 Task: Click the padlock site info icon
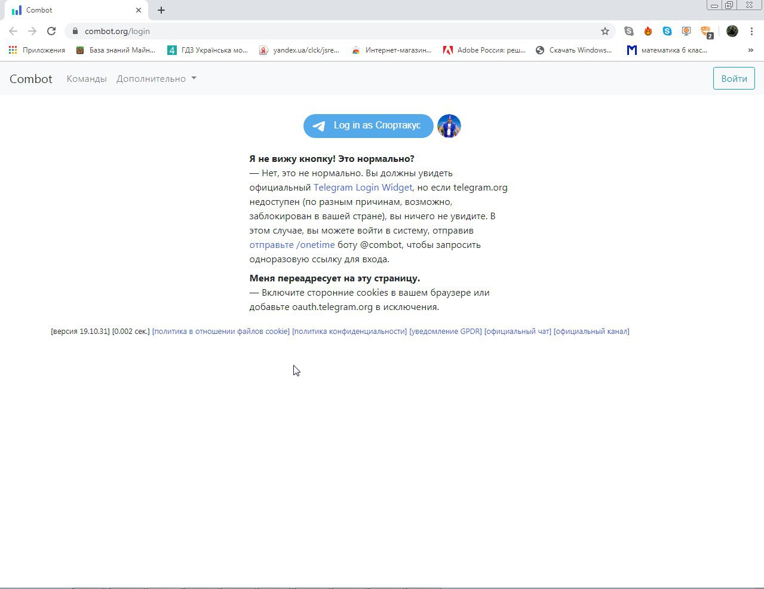click(75, 31)
